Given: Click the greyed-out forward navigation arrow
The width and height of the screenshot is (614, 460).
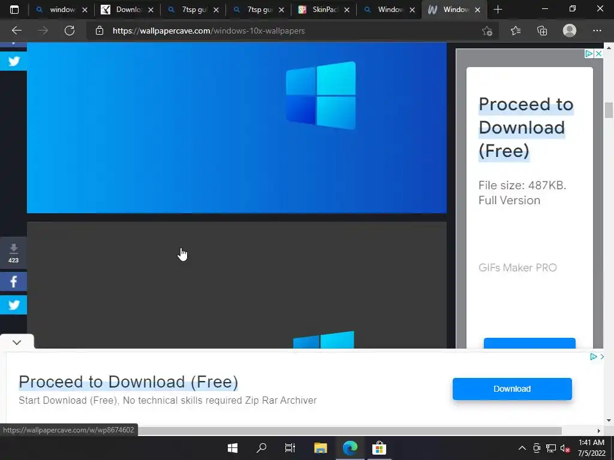Looking at the screenshot, I should 43,31.
